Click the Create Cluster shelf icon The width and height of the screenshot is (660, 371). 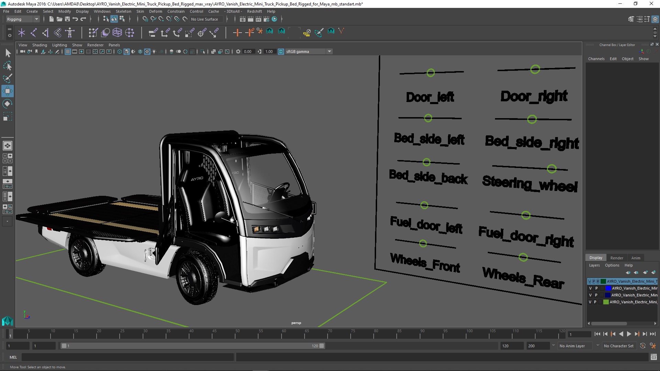130,33
